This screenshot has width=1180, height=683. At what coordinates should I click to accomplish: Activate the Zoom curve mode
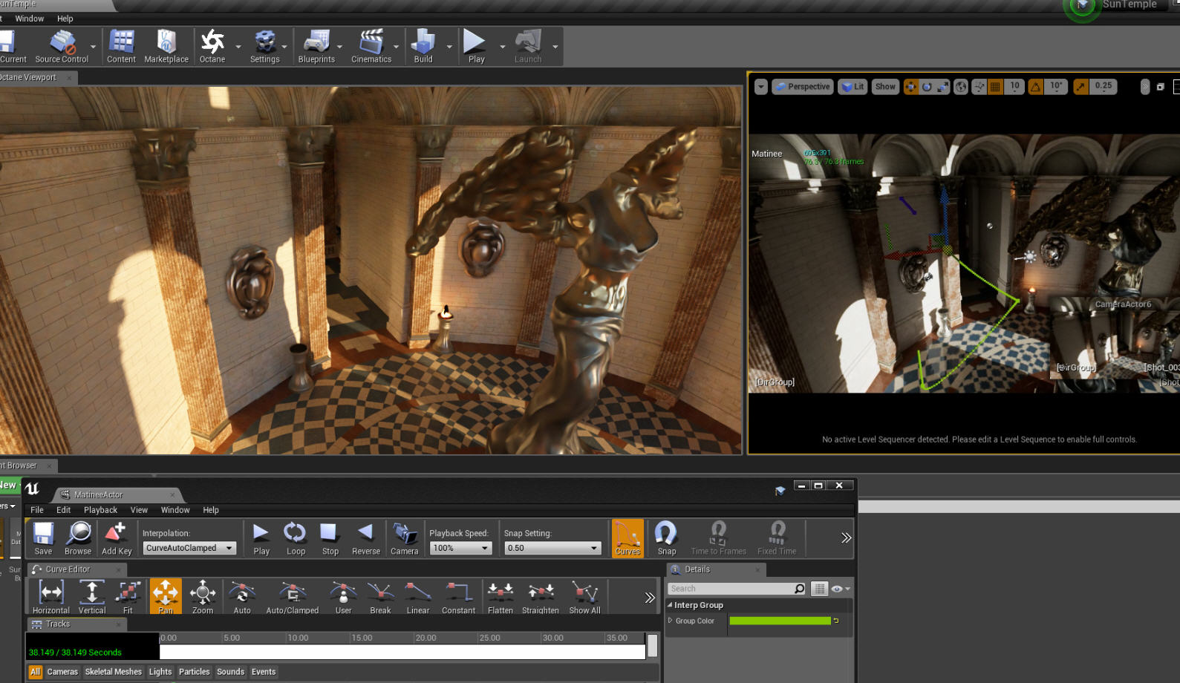point(203,597)
